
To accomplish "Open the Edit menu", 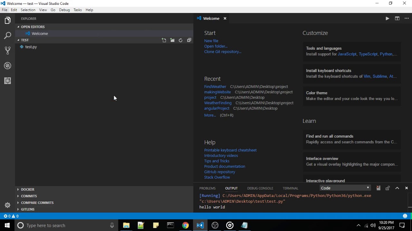I will 14,10.
